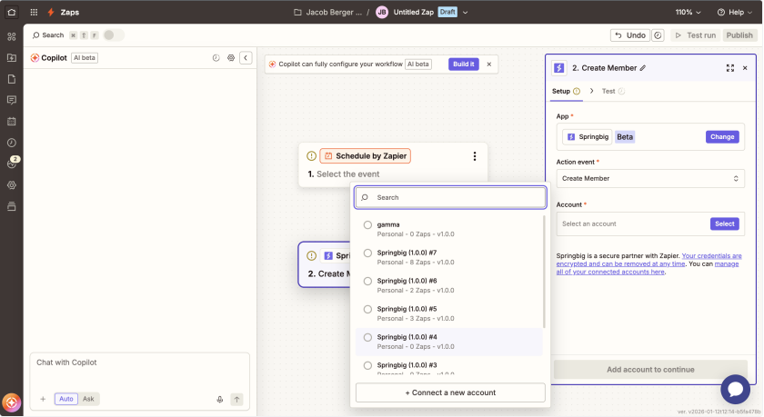Toggle the switch next to Search
764x417 pixels.
[113, 35]
